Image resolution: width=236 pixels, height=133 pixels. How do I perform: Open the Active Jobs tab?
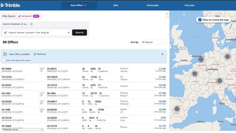153,5
